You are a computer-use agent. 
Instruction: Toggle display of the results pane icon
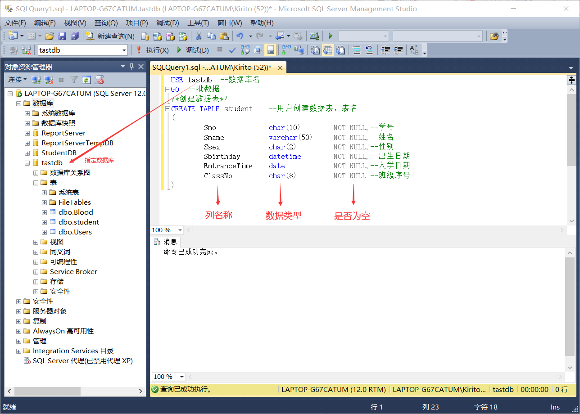point(271,50)
